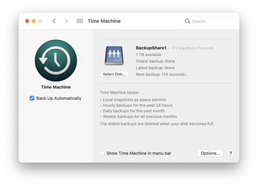Click "Weekly backups for all previous months"
Viewport: 258px width, 187px height.
tap(140, 116)
